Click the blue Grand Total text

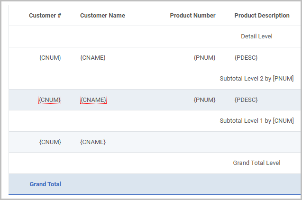[45, 184]
